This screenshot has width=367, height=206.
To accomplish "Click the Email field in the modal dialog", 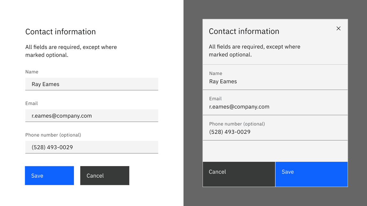I will 275,104.
